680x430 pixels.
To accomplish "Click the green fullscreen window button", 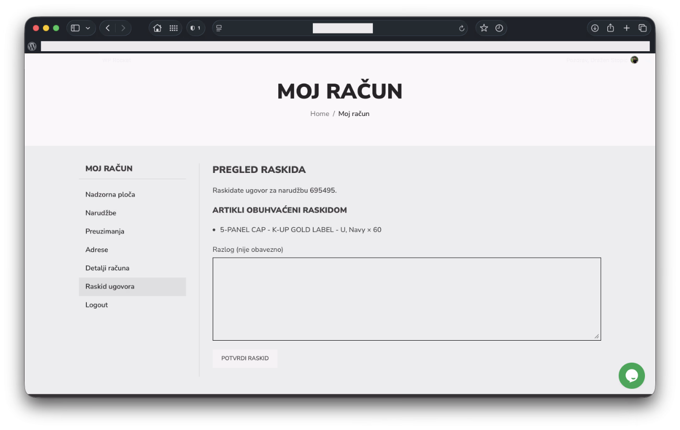I will click(56, 28).
